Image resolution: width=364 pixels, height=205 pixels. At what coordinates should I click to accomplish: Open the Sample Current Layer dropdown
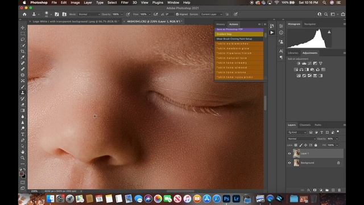coord(212,14)
